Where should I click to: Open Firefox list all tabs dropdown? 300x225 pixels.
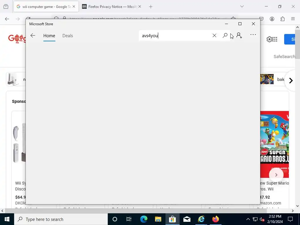pos(242,6)
